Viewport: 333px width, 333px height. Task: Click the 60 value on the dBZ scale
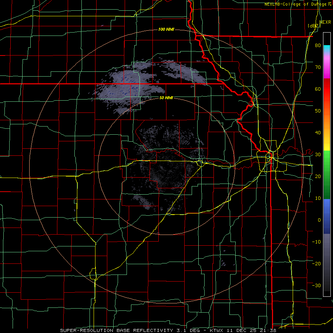pos(318,89)
